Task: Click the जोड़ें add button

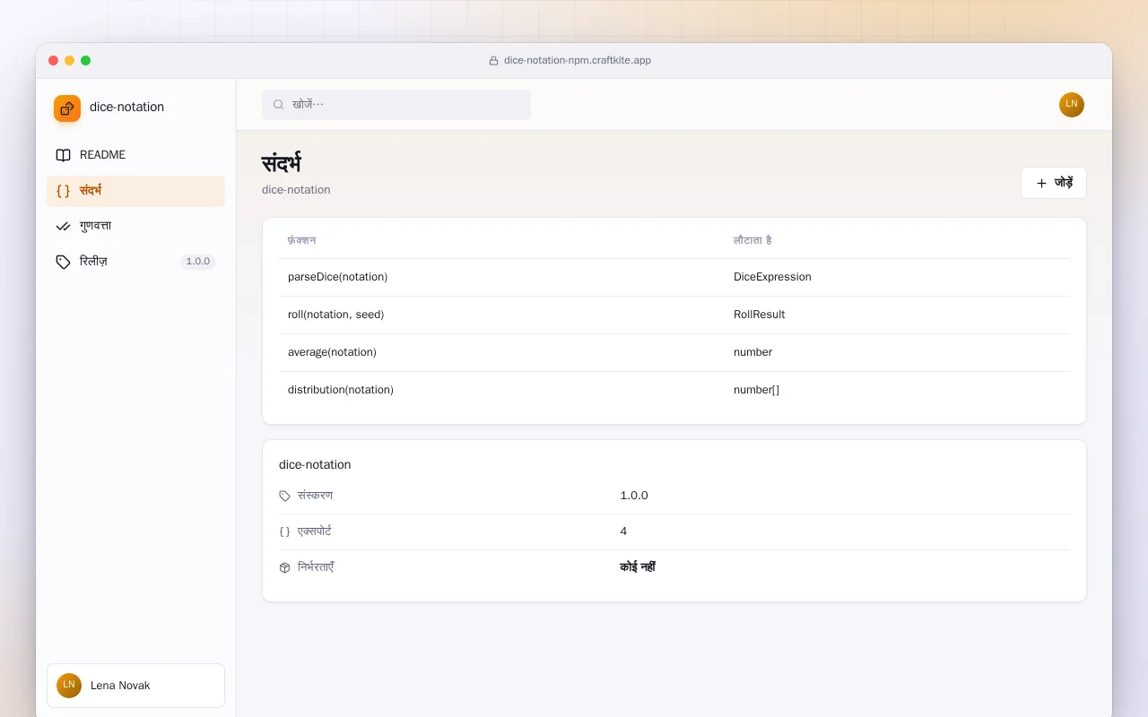Action: tap(1054, 183)
